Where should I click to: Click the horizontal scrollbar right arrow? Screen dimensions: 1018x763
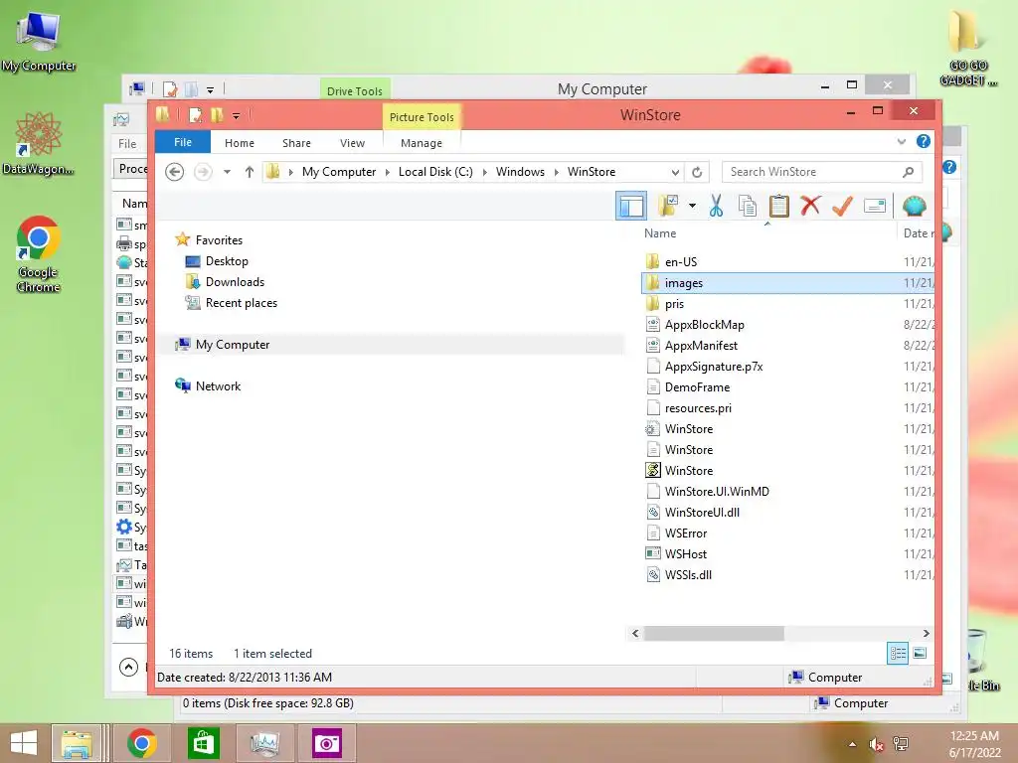(926, 633)
